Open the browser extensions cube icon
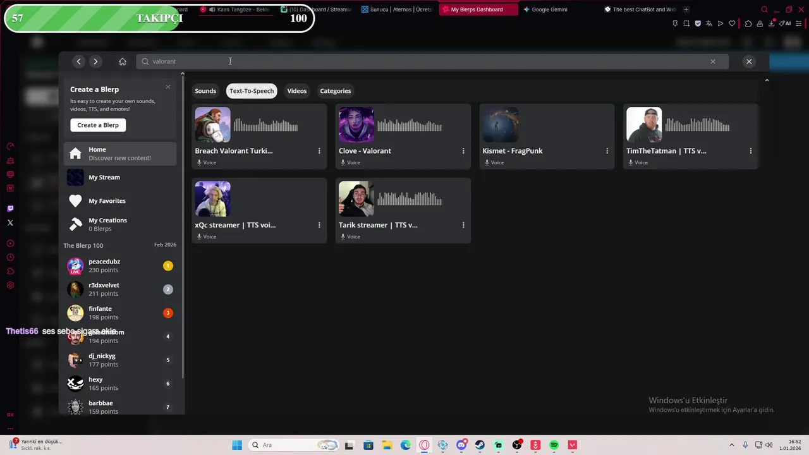This screenshot has width=809, height=455. [x=748, y=23]
